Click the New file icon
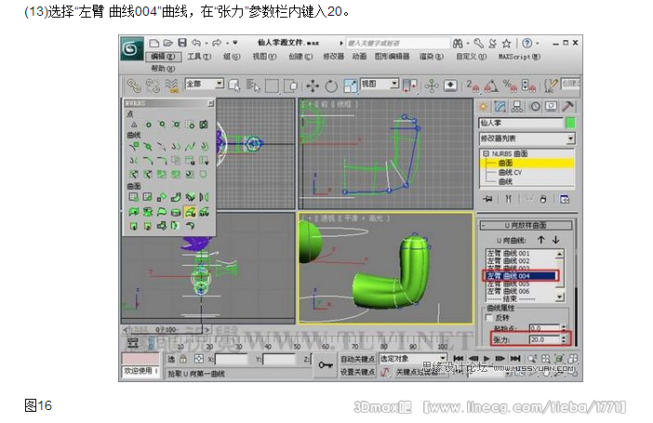Image resolution: width=653 pixels, height=423 pixels. 154,44
